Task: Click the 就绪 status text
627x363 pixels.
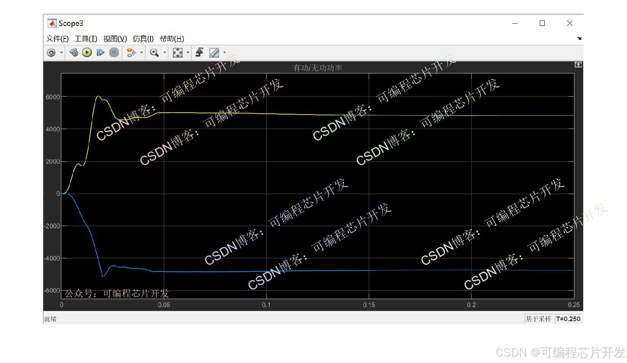Action: [x=50, y=319]
